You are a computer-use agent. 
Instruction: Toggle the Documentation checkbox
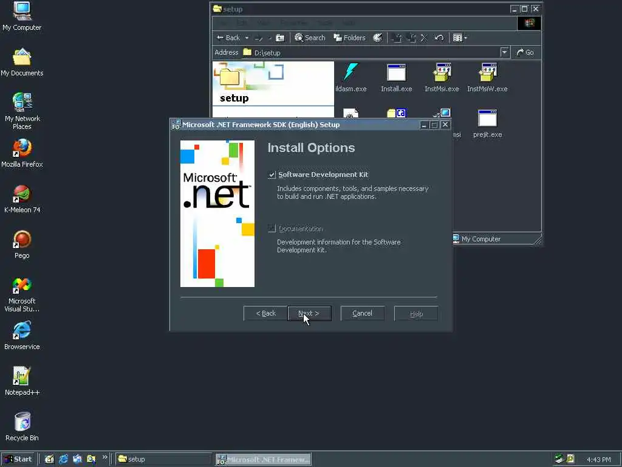[x=272, y=229]
